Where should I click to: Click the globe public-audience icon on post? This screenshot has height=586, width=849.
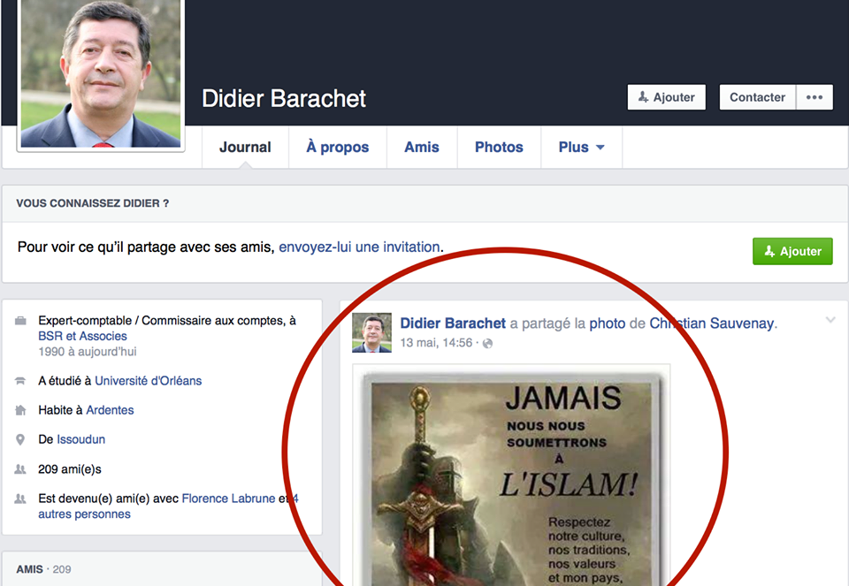pyautogui.click(x=487, y=344)
